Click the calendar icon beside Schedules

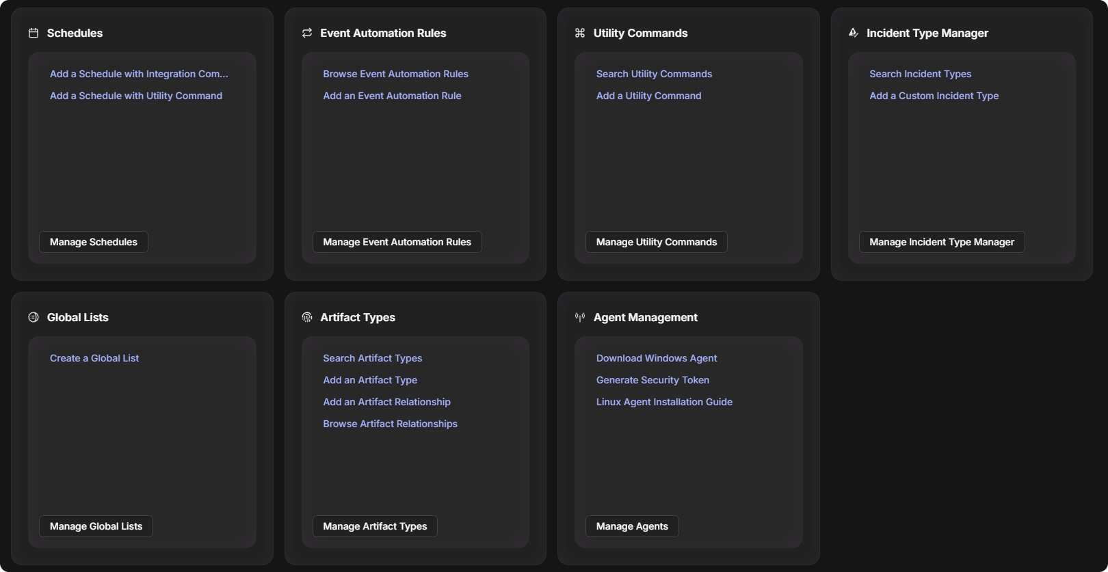tap(34, 33)
